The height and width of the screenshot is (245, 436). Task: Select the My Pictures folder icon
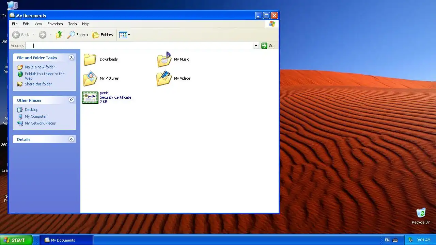[90, 78]
